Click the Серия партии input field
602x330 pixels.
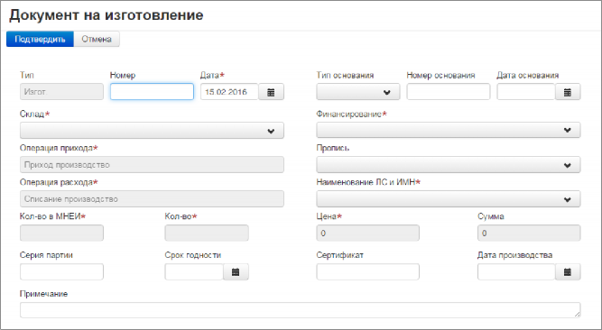pyautogui.click(x=61, y=272)
